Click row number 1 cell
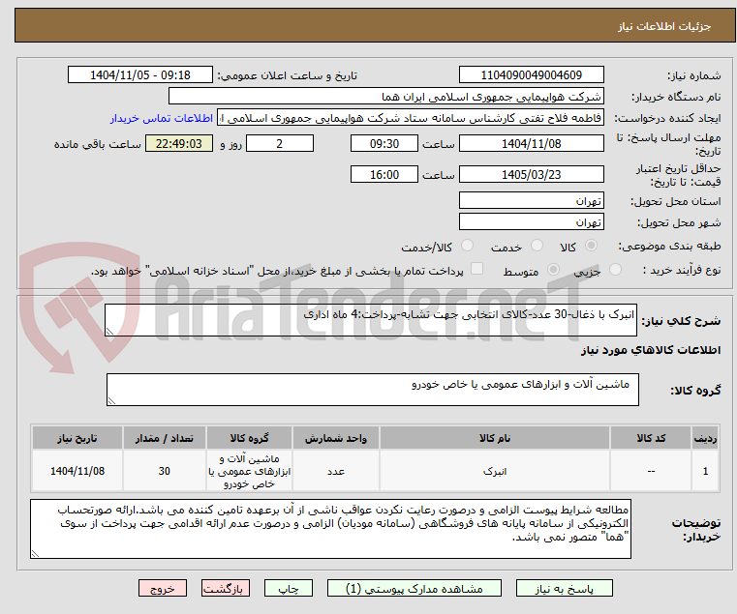The image size is (737, 614). pos(705,471)
